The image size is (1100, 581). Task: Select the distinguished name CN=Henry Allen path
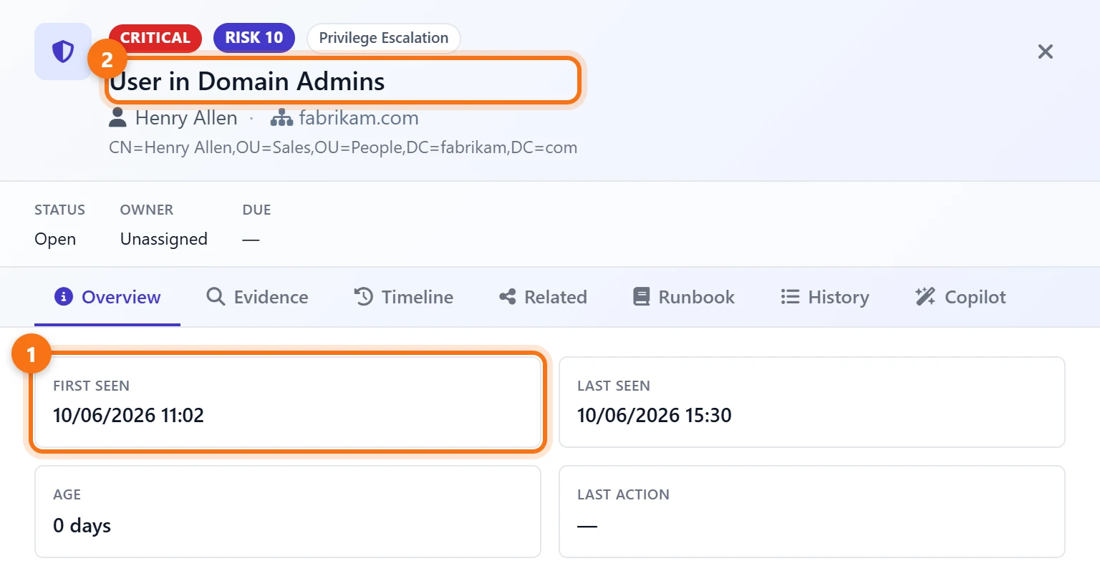[343, 148]
